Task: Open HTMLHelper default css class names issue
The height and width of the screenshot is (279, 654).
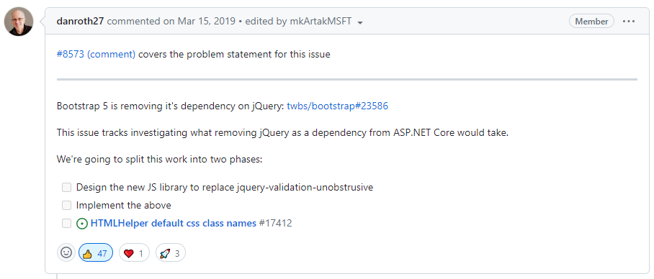Action: coord(173,223)
